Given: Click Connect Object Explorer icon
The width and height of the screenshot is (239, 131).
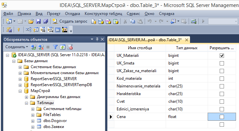Looking at the screenshot, I should coord(33,47).
